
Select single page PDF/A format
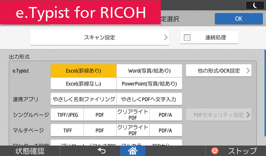pyautogui.click(x=165, y=115)
